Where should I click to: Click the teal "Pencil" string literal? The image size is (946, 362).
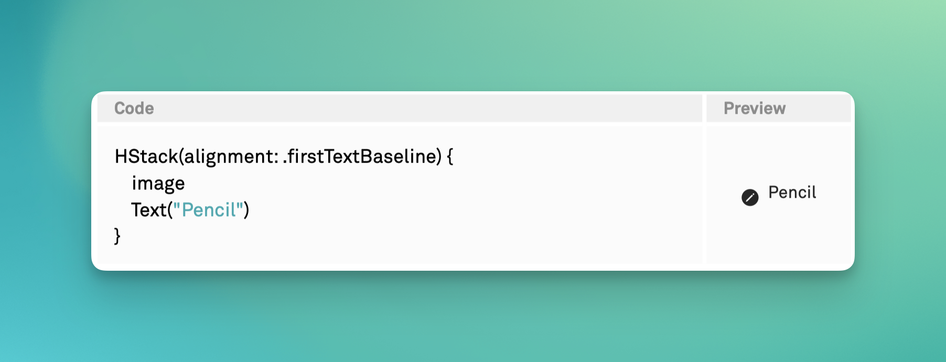[x=208, y=210]
